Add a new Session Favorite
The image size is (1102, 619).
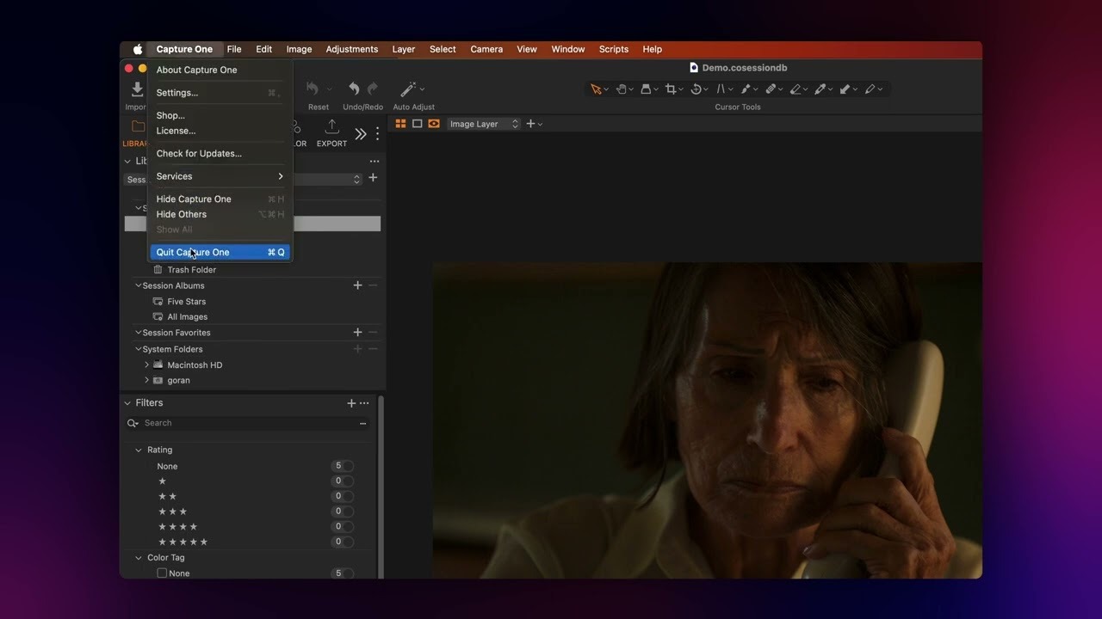coord(357,333)
